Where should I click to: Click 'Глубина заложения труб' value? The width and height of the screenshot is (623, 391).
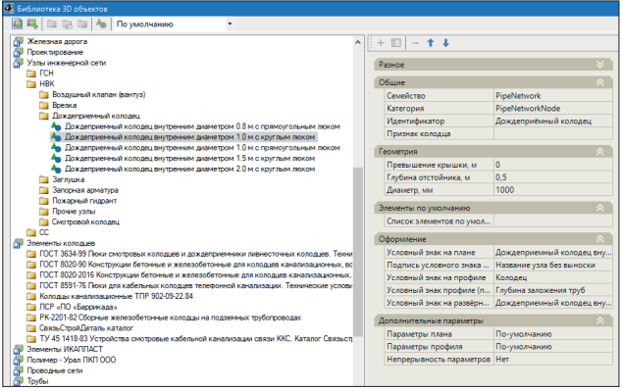coord(552,291)
